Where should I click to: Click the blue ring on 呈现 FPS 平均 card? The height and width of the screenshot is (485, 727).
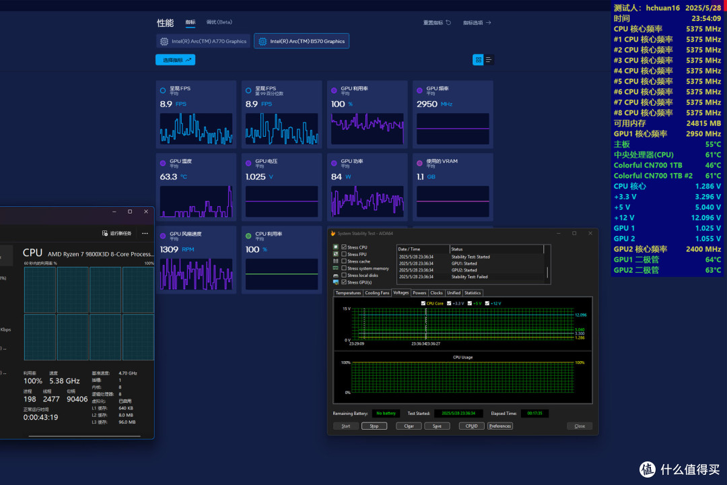coord(163,90)
